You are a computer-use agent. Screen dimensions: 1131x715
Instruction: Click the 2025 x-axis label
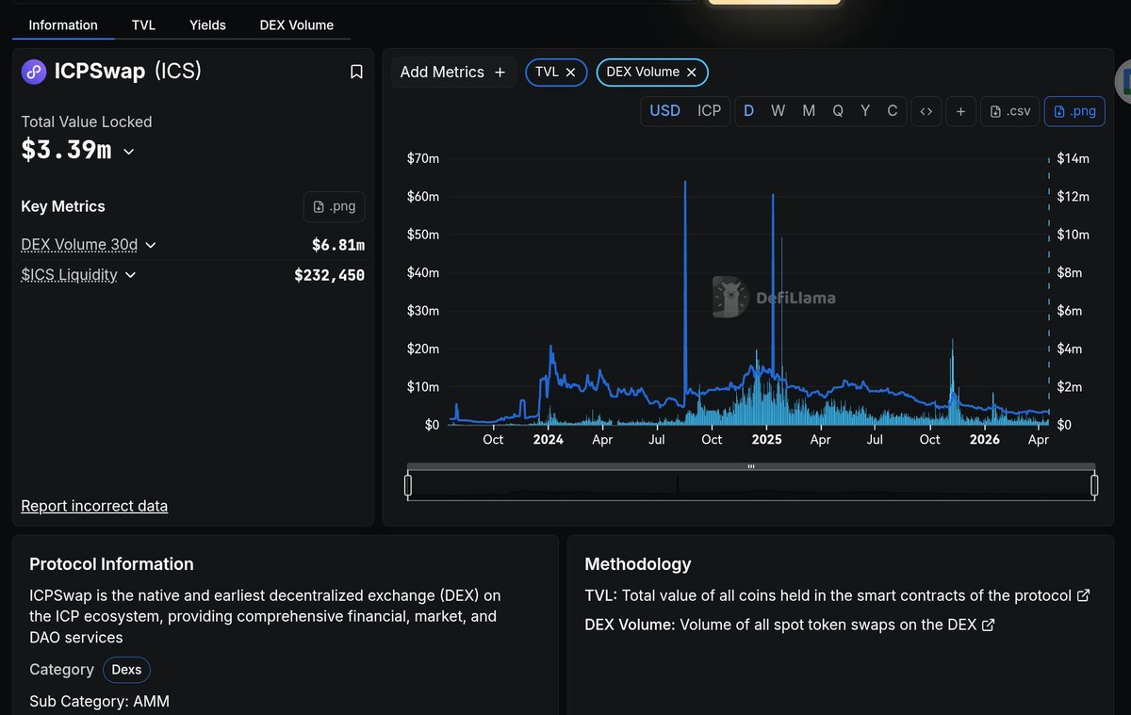coord(766,440)
